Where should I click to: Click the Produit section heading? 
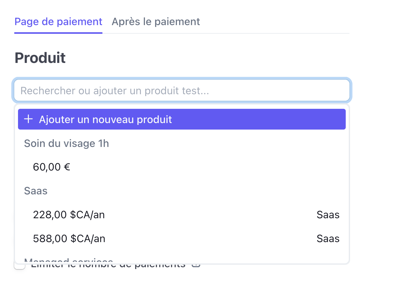pos(40,58)
